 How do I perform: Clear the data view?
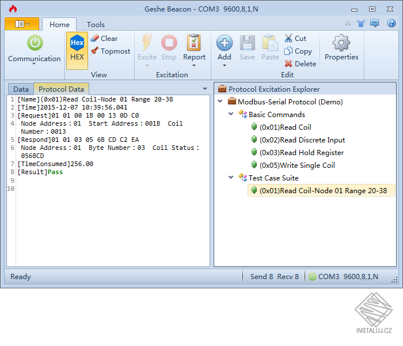click(x=104, y=39)
